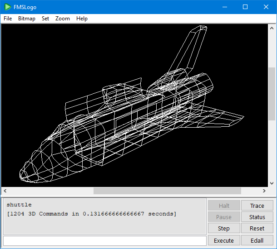Click the Edall button
This screenshot has height=249, width=277.
[x=257, y=240]
